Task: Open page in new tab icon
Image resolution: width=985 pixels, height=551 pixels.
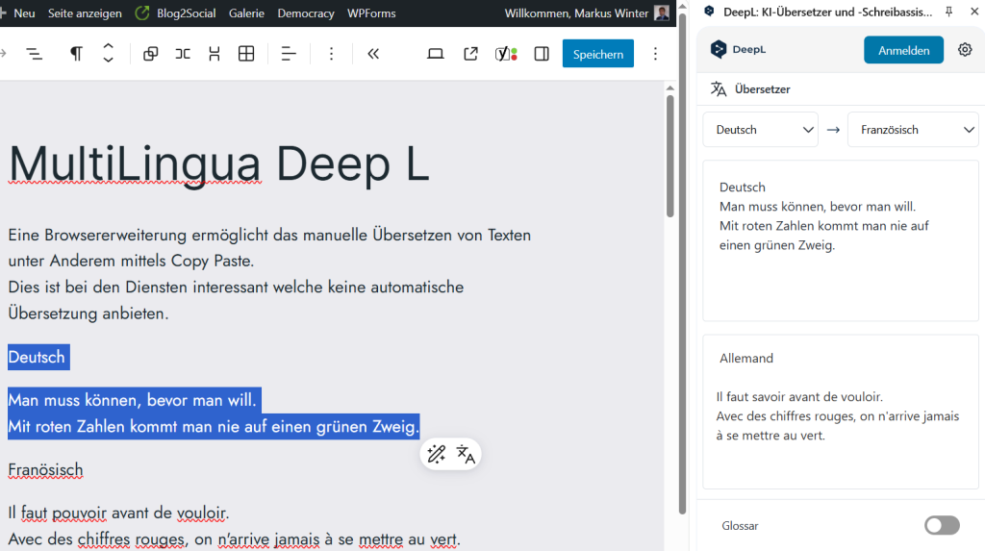Action: click(x=470, y=54)
